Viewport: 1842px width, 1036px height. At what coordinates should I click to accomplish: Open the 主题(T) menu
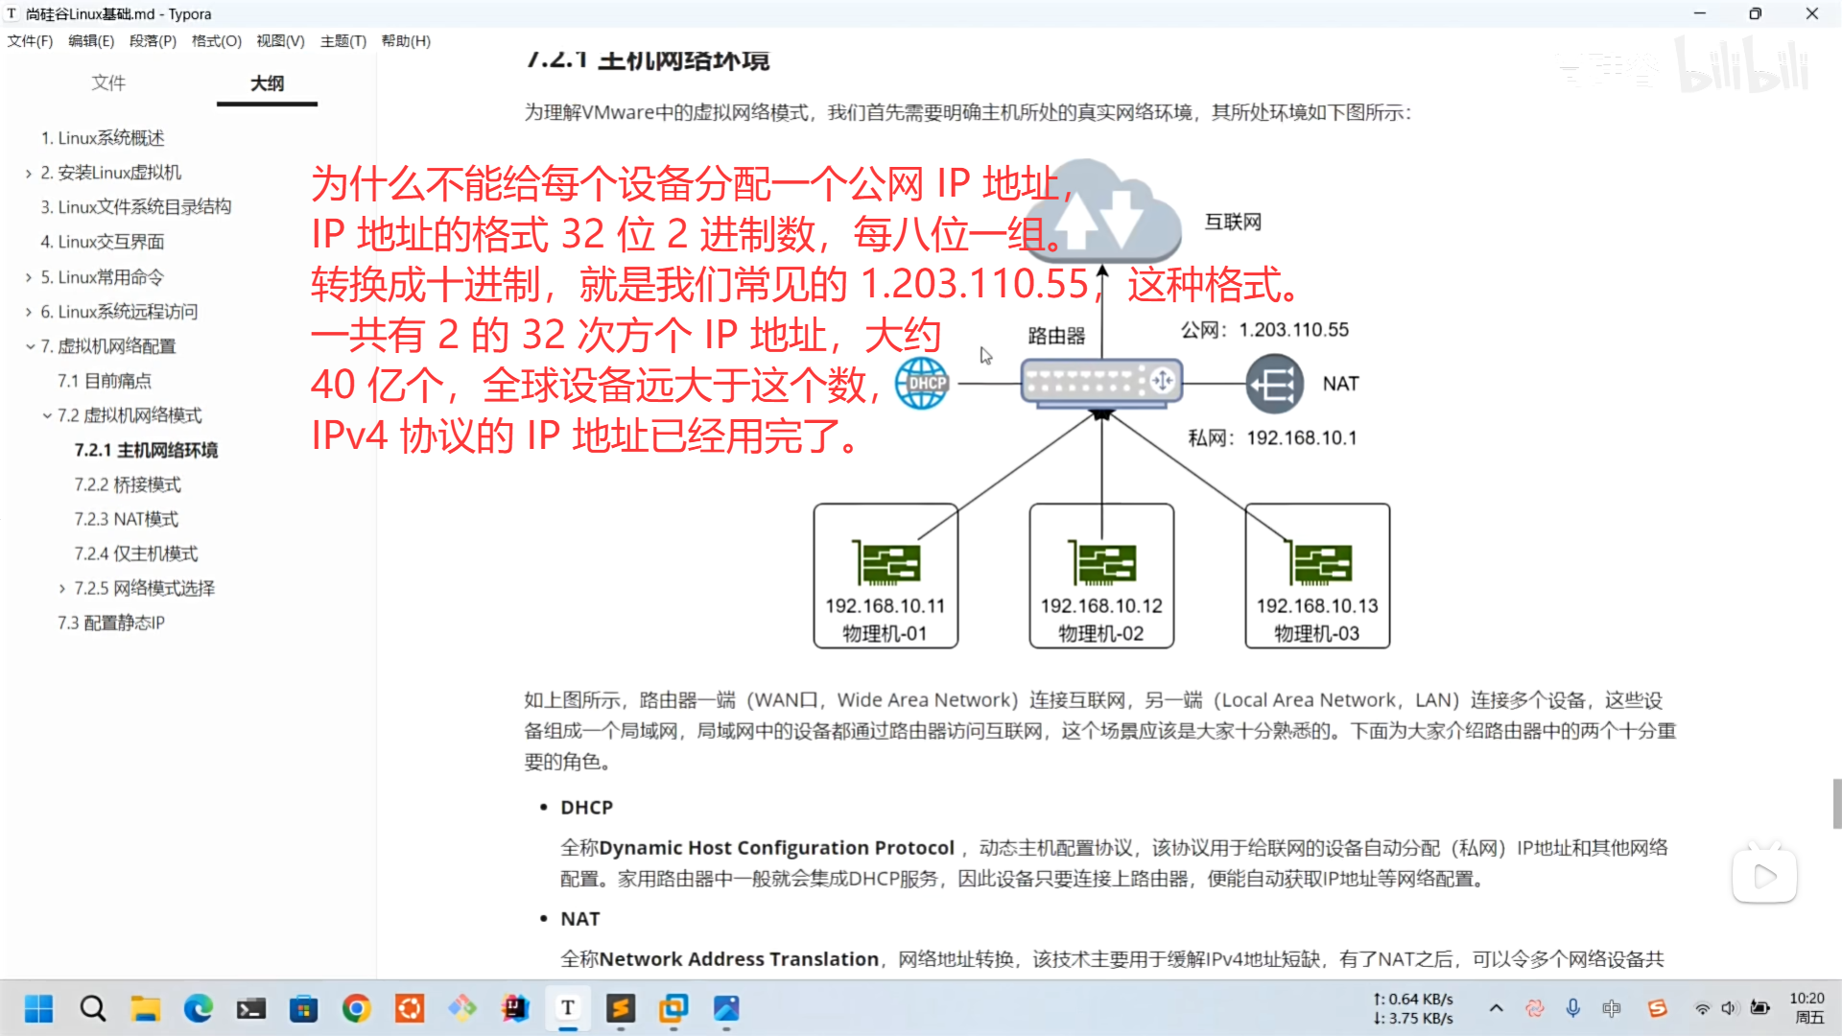(x=342, y=41)
